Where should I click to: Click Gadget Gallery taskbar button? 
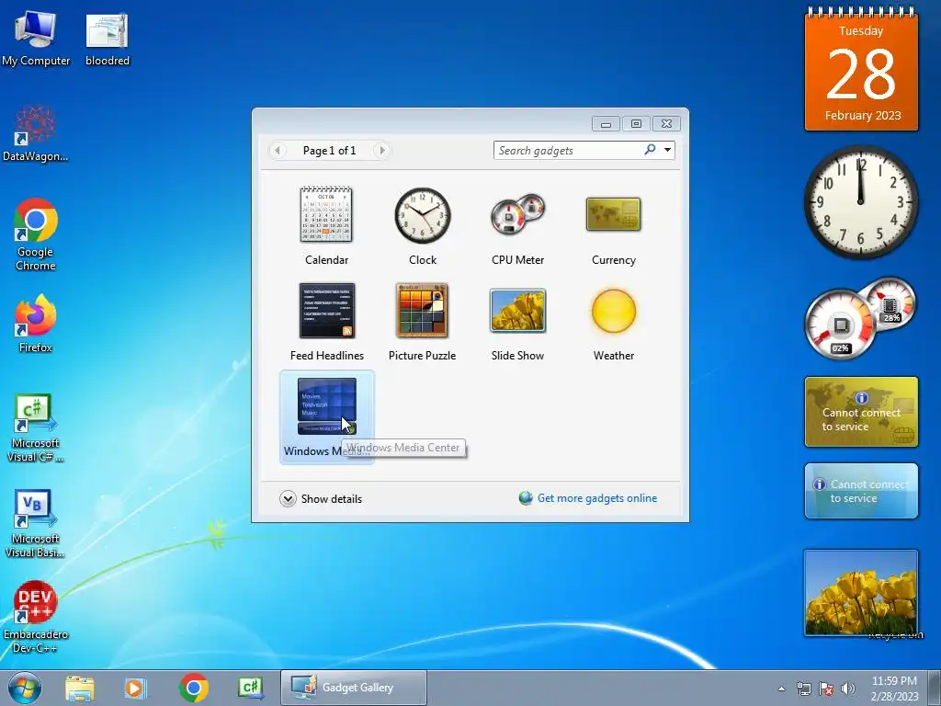pos(354,688)
